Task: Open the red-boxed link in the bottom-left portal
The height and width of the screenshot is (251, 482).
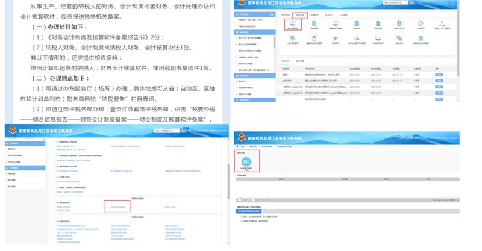Action: (x=117, y=206)
